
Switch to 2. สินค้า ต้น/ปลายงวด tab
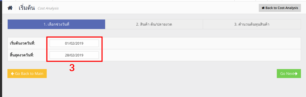(154, 24)
